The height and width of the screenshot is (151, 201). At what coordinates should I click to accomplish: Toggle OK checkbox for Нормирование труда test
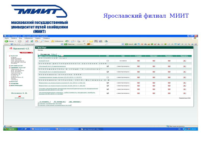(x=108, y=77)
